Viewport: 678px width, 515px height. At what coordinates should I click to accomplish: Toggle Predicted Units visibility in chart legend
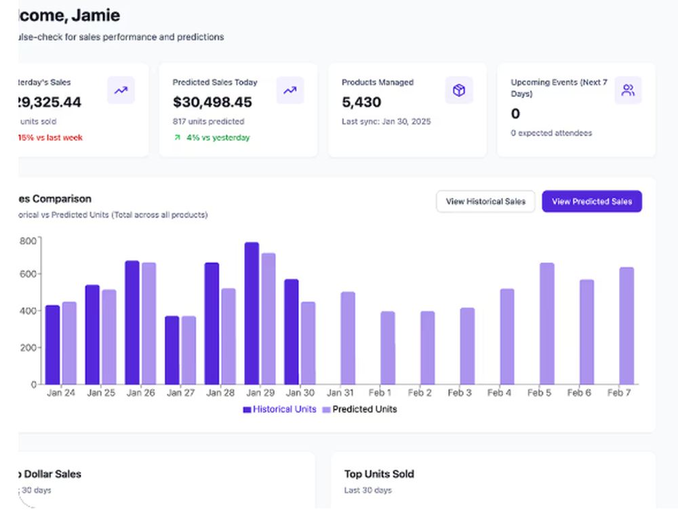tap(359, 409)
